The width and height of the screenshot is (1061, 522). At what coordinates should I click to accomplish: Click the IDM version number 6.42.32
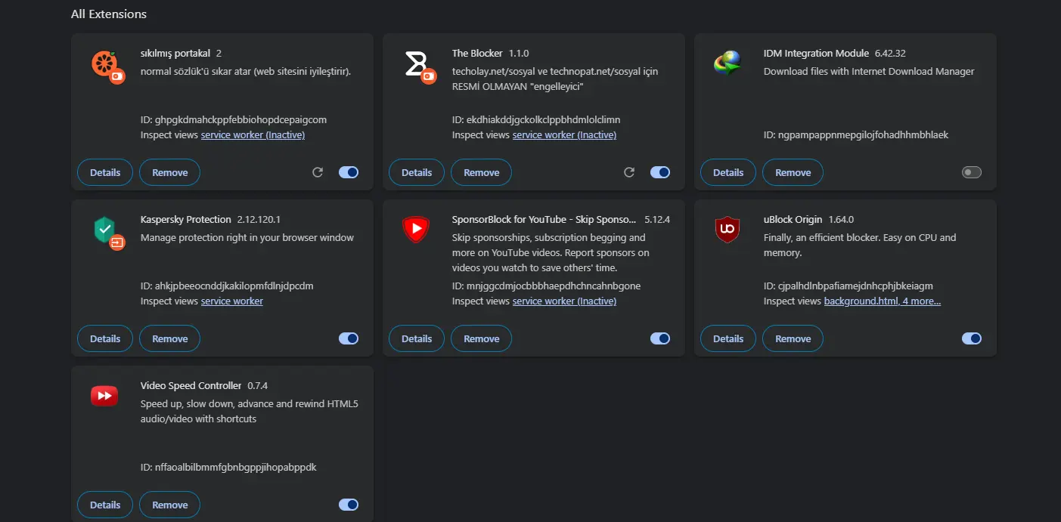tap(890, 54)
